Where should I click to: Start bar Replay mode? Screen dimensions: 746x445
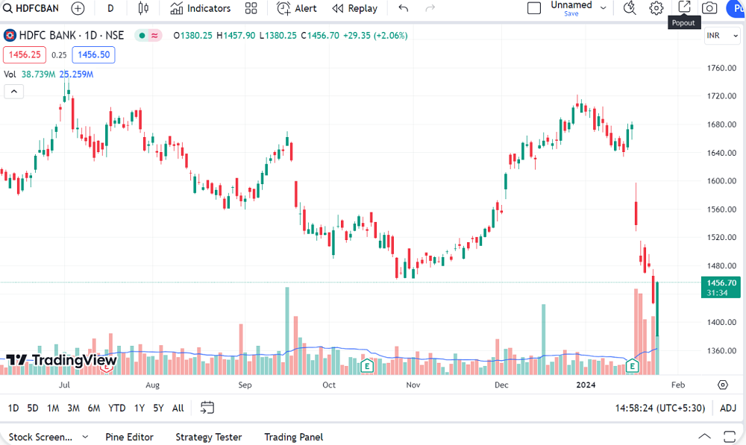point(355,8)
